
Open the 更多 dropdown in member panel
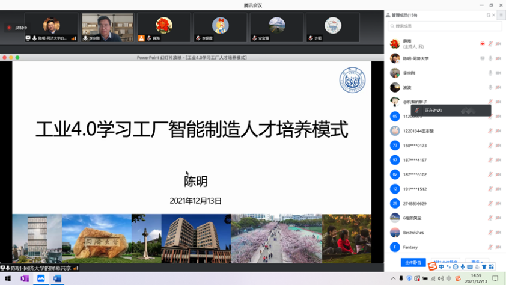click(477, 263)
